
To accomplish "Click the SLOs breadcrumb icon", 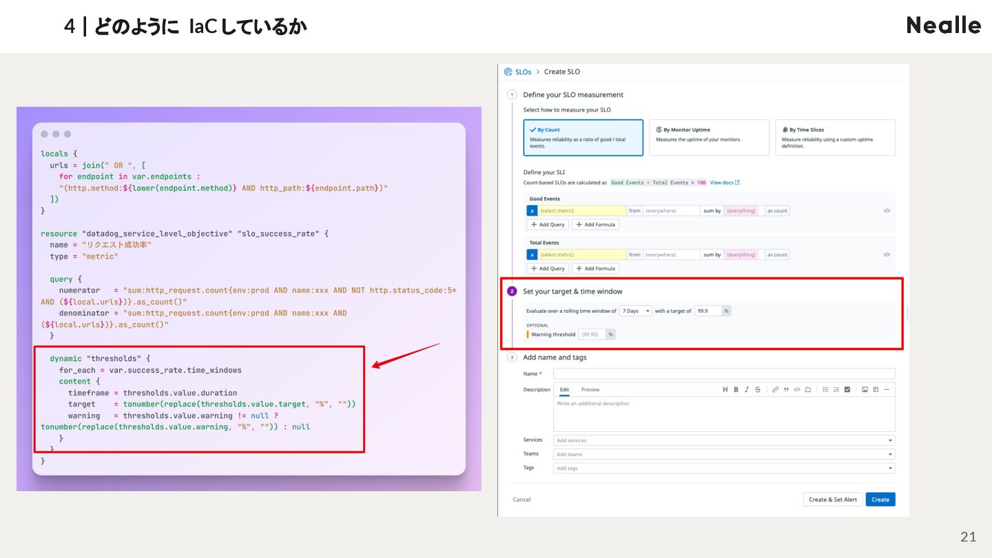I will (508, 72).
